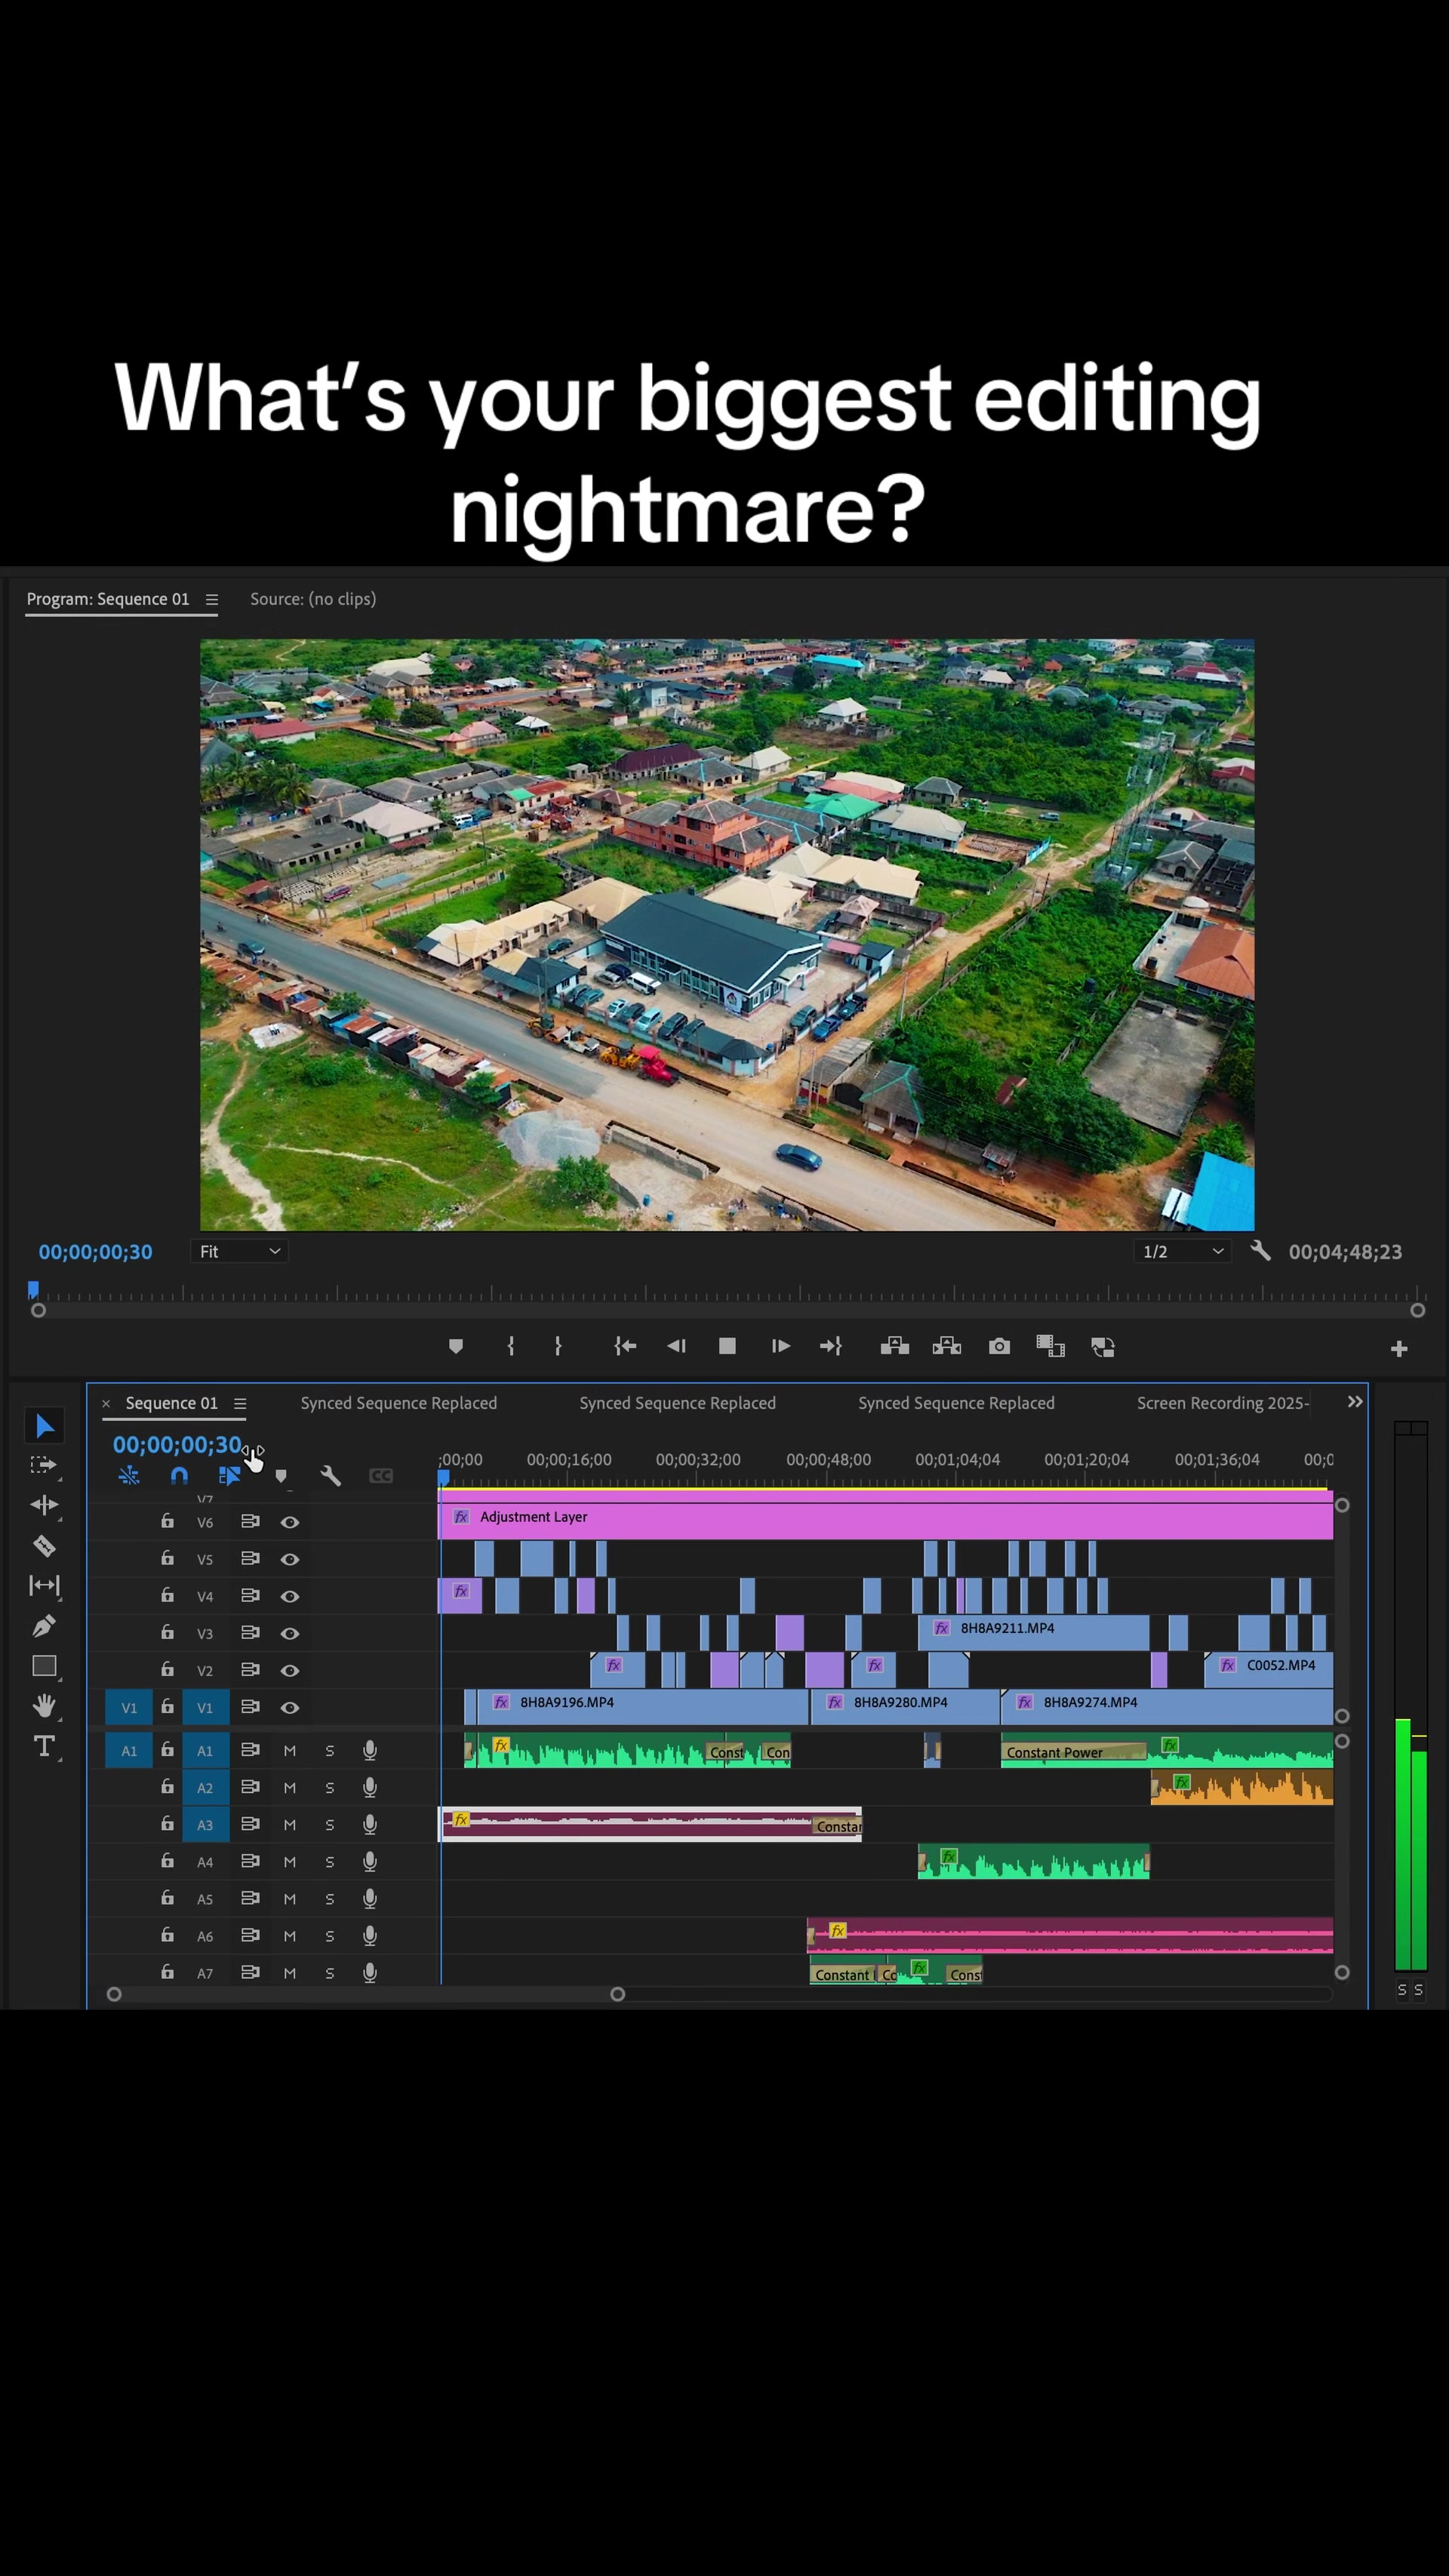Open the 1/2 playback resolution dropdown

(x=1183, y=1251)
